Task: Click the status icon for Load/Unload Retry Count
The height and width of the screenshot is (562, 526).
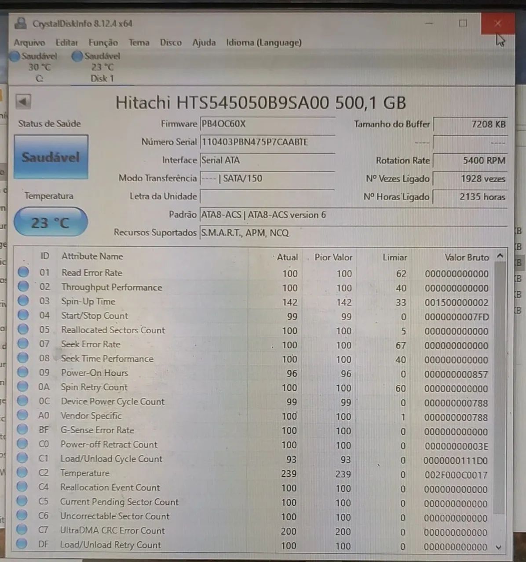Action: tap(22, 544)
